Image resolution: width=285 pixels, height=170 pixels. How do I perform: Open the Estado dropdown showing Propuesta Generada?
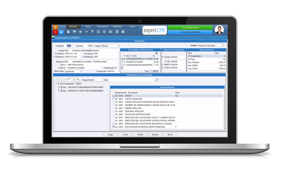pyautogui.click(x=211, y=46)
